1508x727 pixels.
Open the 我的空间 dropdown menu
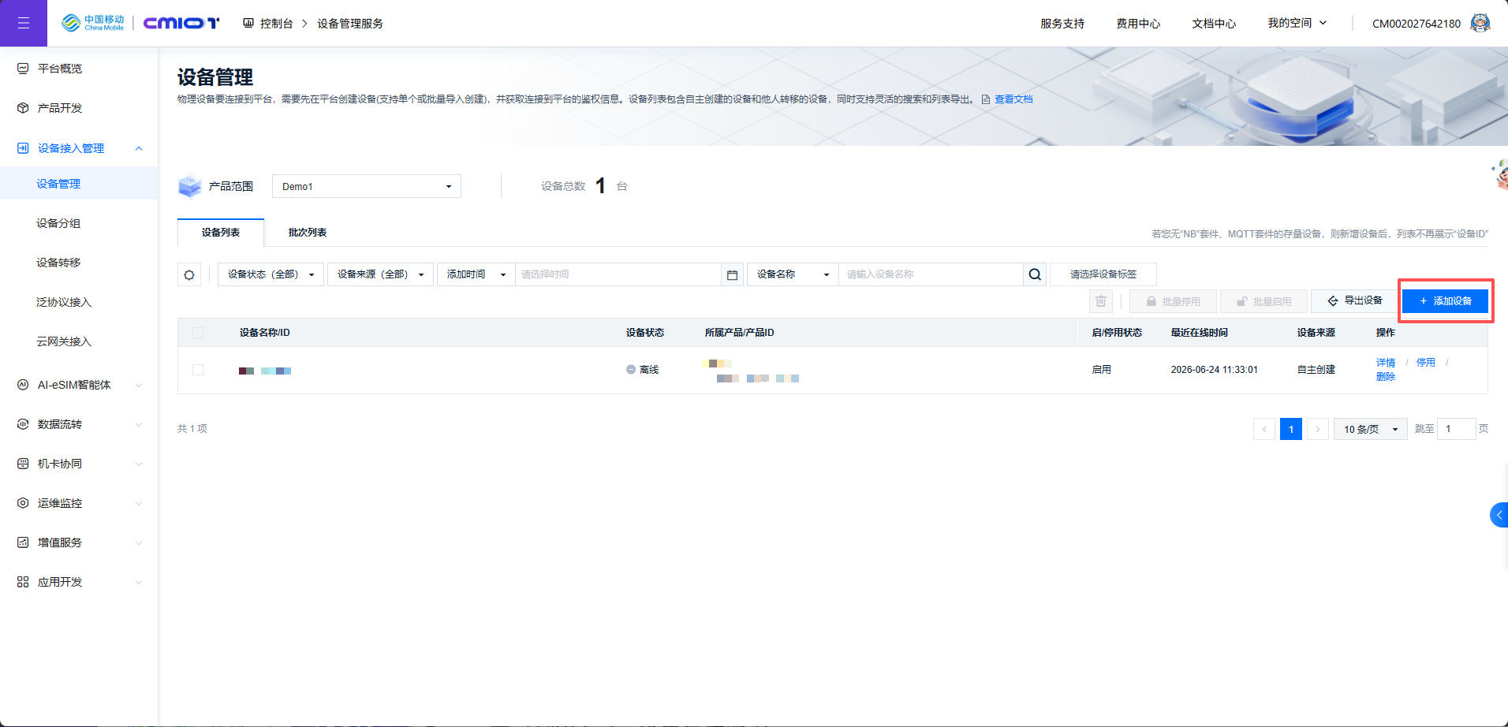pyautogui.click(x=1297, y=23)
